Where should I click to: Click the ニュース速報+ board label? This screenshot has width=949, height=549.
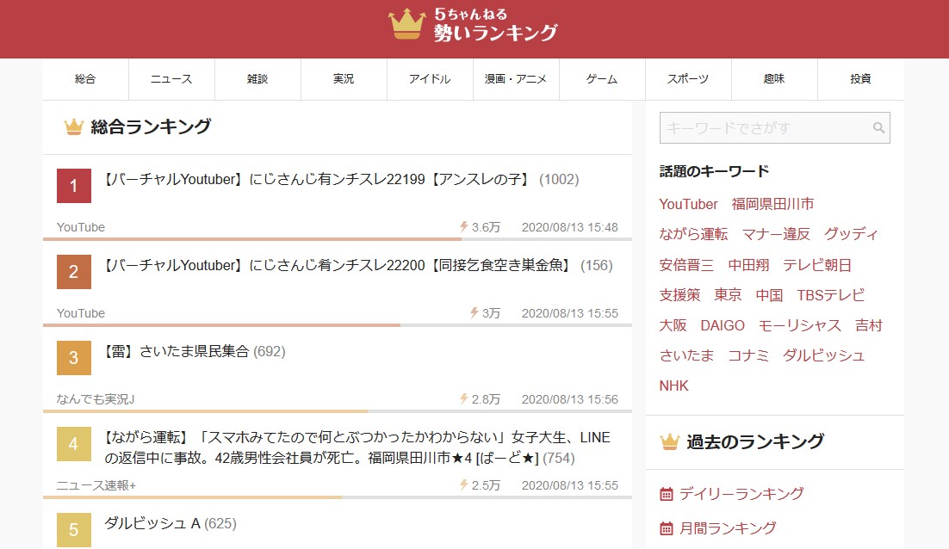tap(96, 485)
